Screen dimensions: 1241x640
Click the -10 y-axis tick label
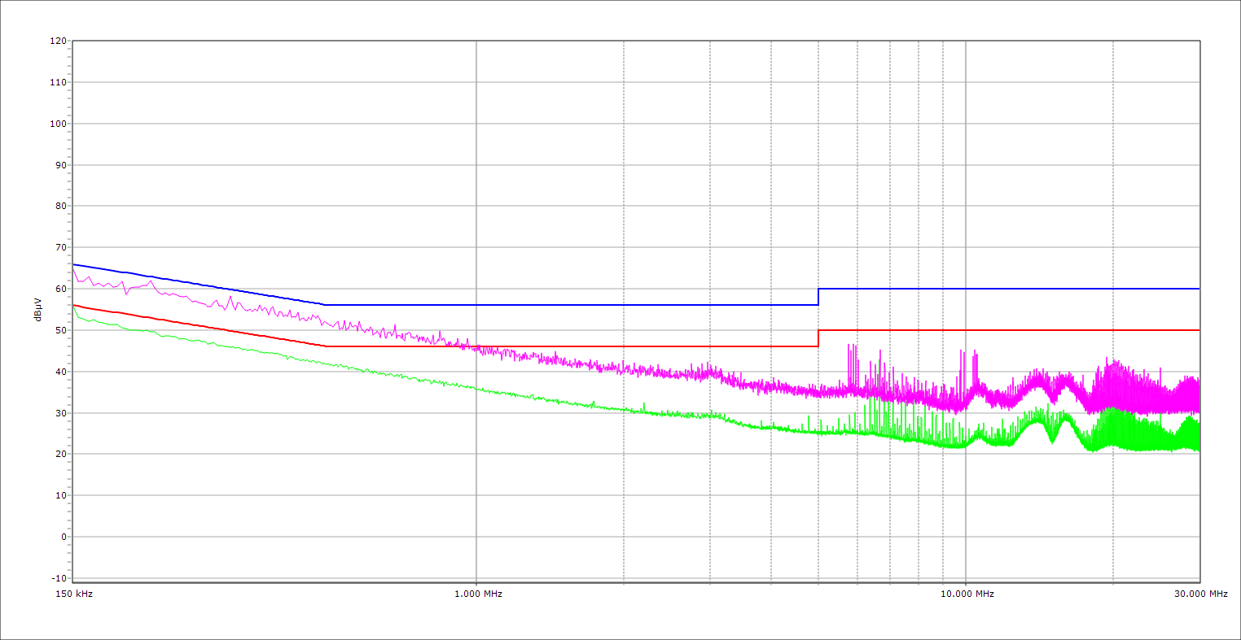coord(58,578)
